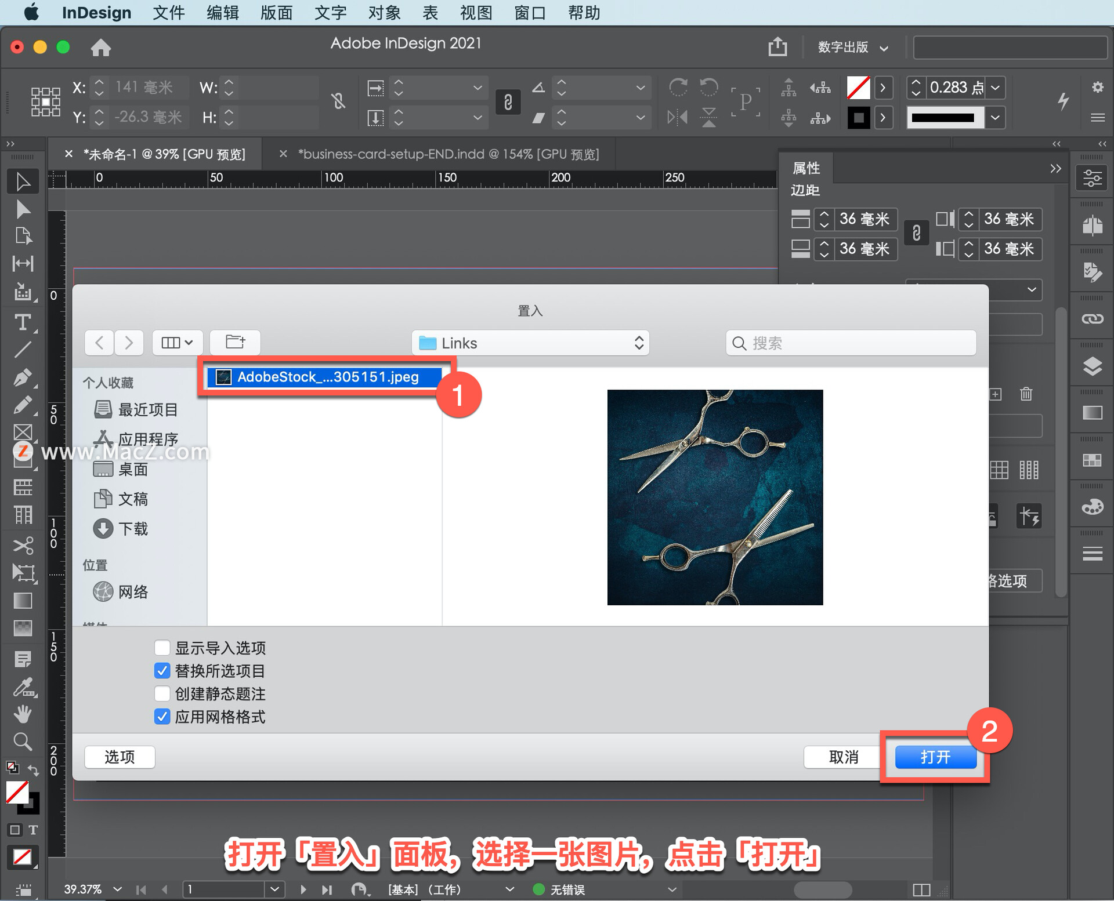This screenshot has width=1114, height=901.
Task: Click the Share document icon
Action: (x=777, y=46)
